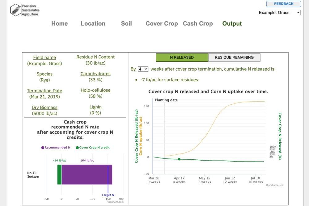Open the Example: Grass example selector
The width and height of the screenshot is (309, 206).
click(279, 12)
